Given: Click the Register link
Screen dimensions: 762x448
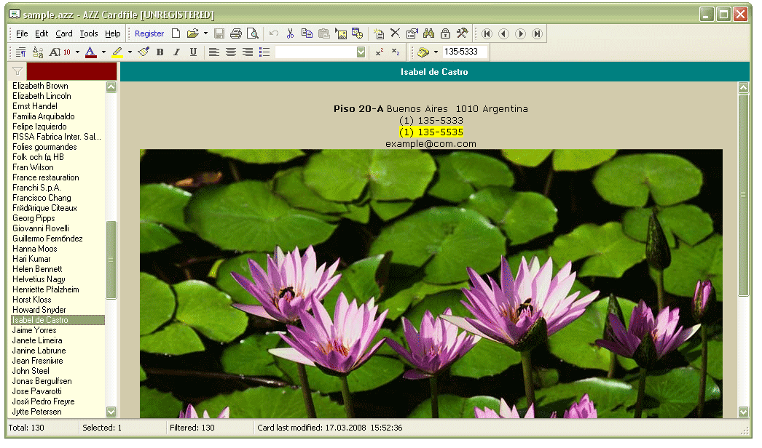Looking at the screenshot, I should pyautogui.click(x=149, y=33).
